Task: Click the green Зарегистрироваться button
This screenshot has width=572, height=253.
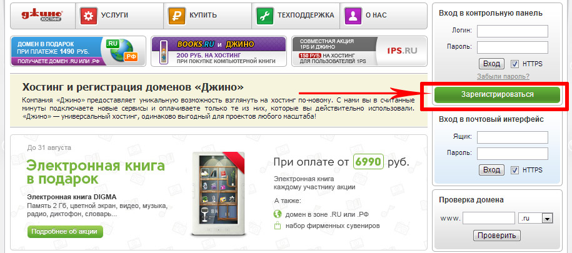Action: [x=497, y=94]
